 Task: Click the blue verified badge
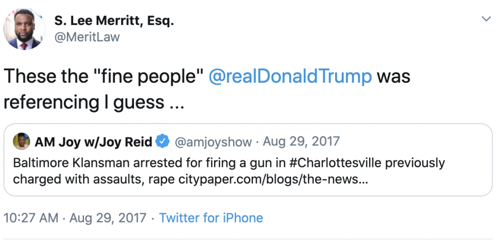(x=162, y=142)
